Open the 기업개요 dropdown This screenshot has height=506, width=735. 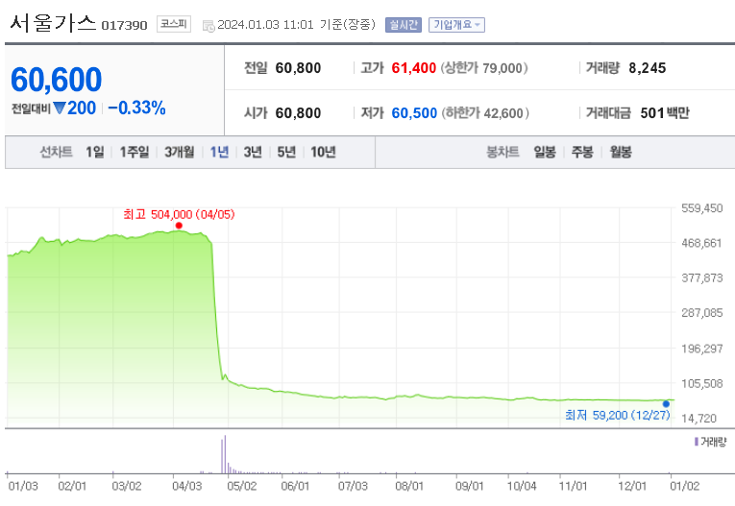click(456, 25)
